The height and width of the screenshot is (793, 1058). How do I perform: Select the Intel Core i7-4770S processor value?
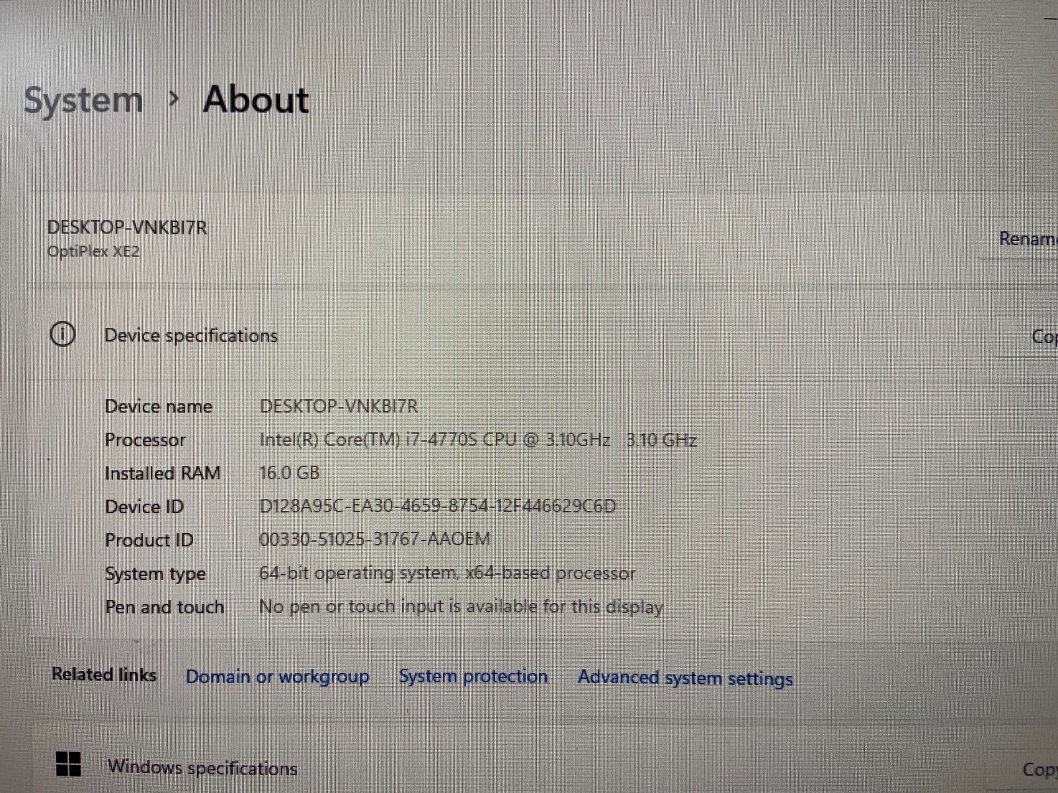[x=478, y=439]
